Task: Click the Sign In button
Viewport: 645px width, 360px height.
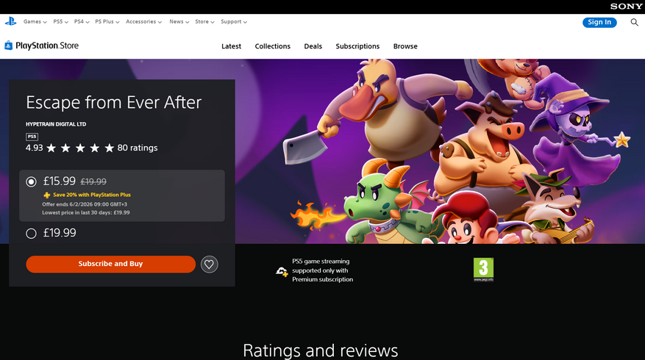Action: pyautogui.click(x=599, y=22)
